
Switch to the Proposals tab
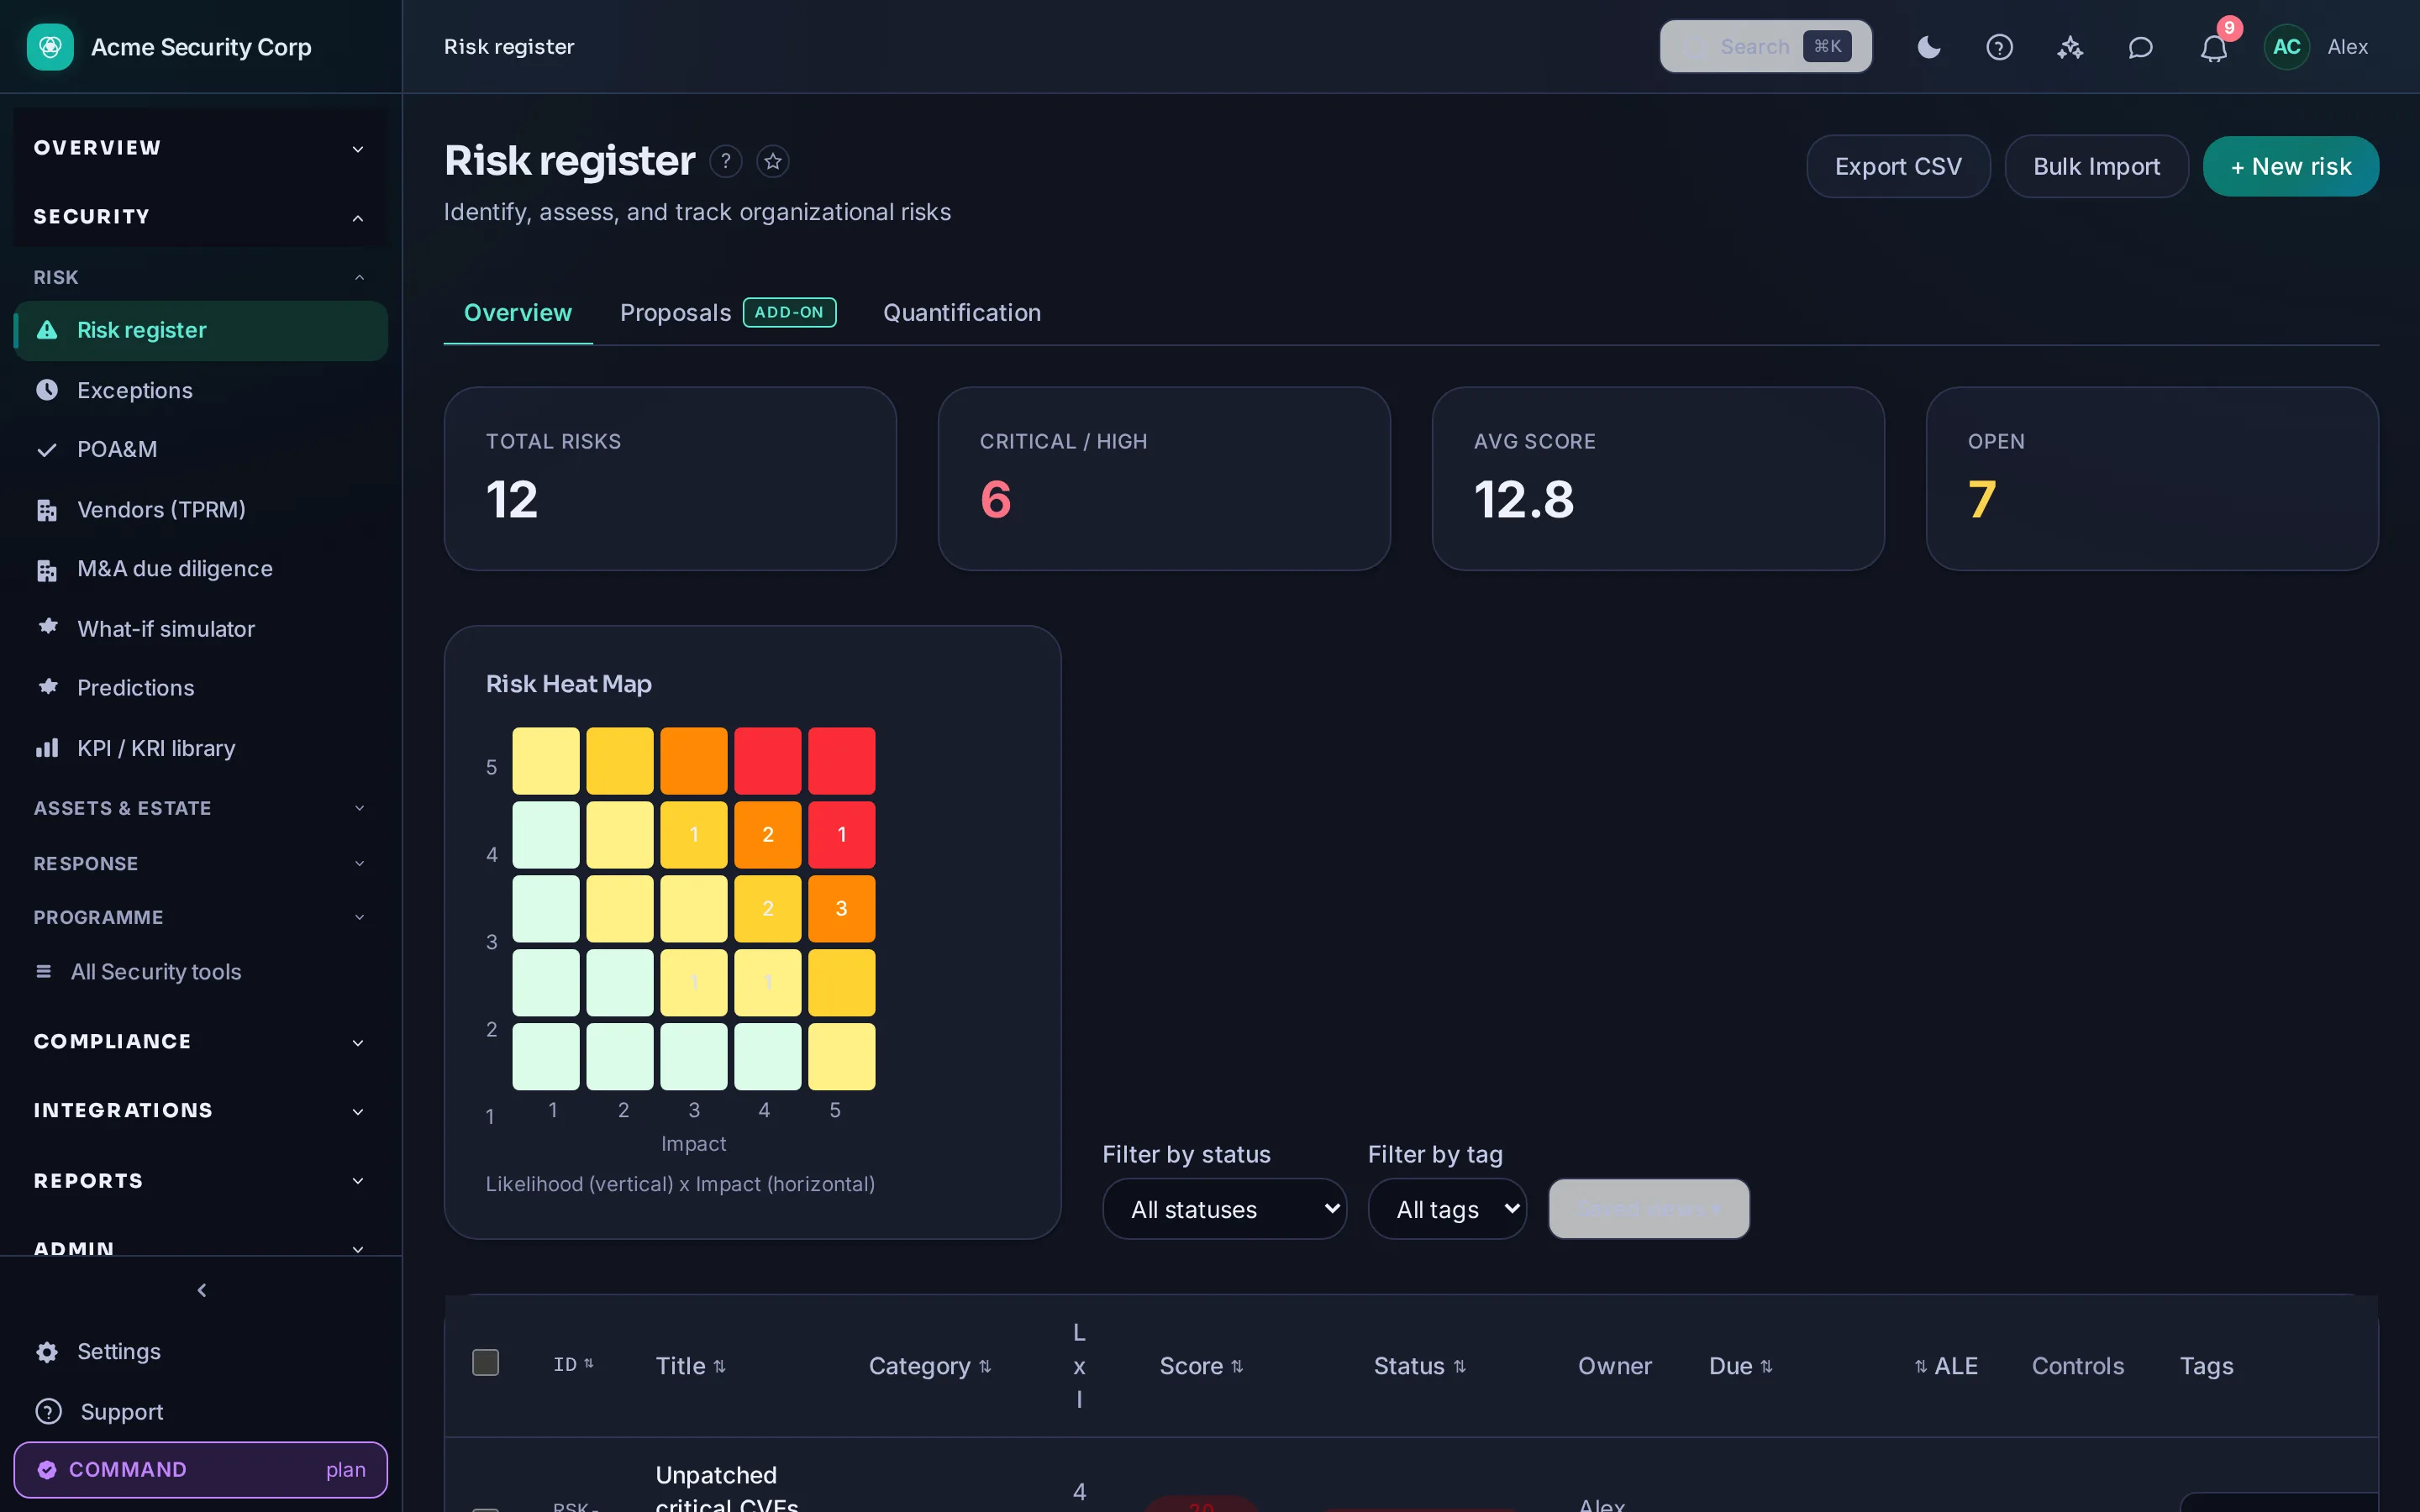(727, 313)
